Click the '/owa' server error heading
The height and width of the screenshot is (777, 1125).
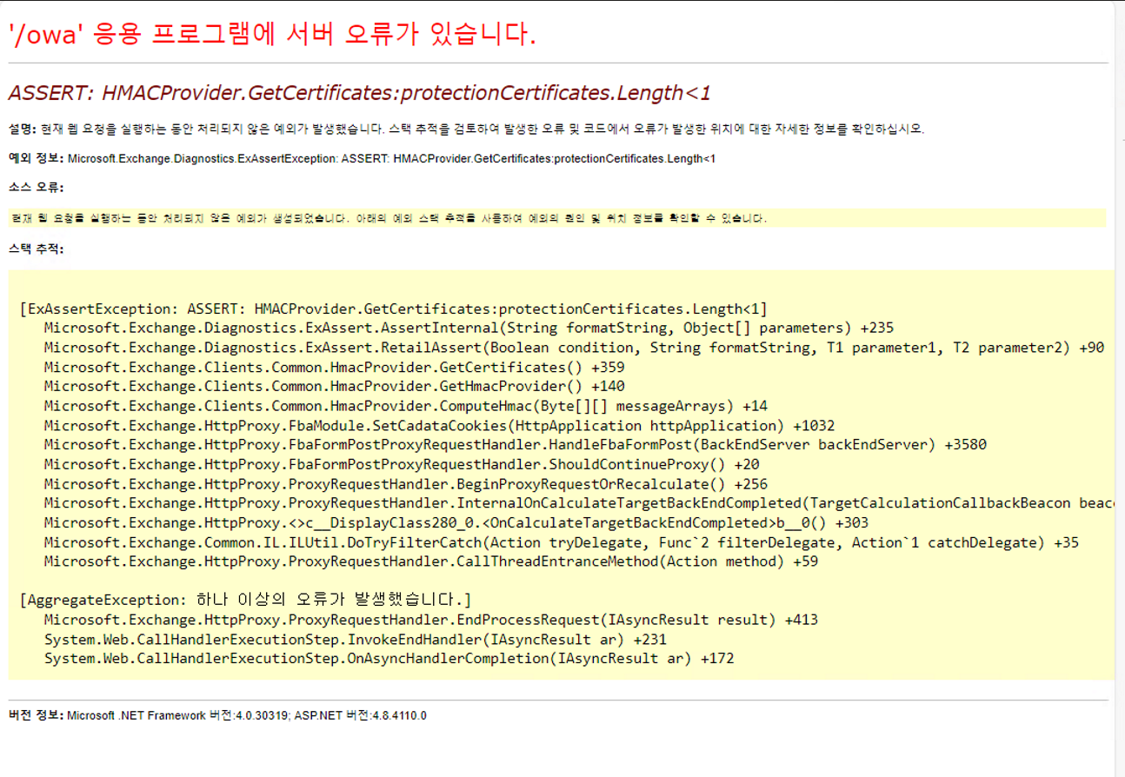(272, 34)
